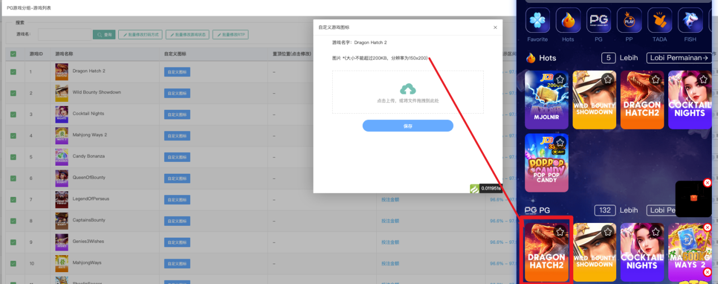The height and width of the screenshot is (284, 718).
Task: Click the 批量修改游戏状态 button
Action: pyautogui.click(x=188, y=35)
